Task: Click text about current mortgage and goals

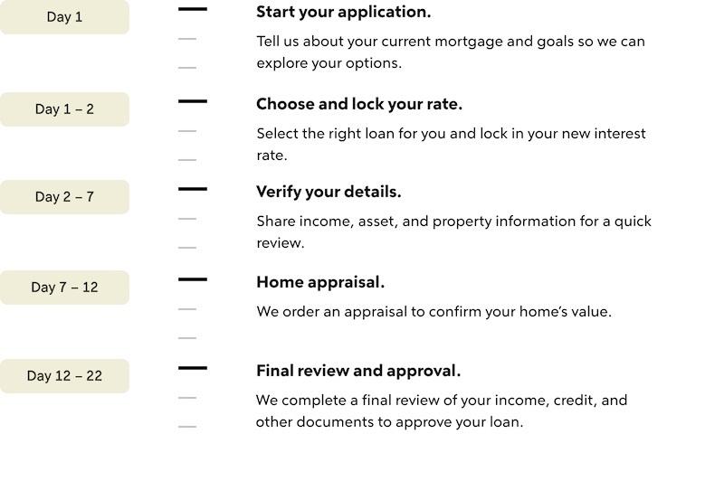Action: [451, 52]
